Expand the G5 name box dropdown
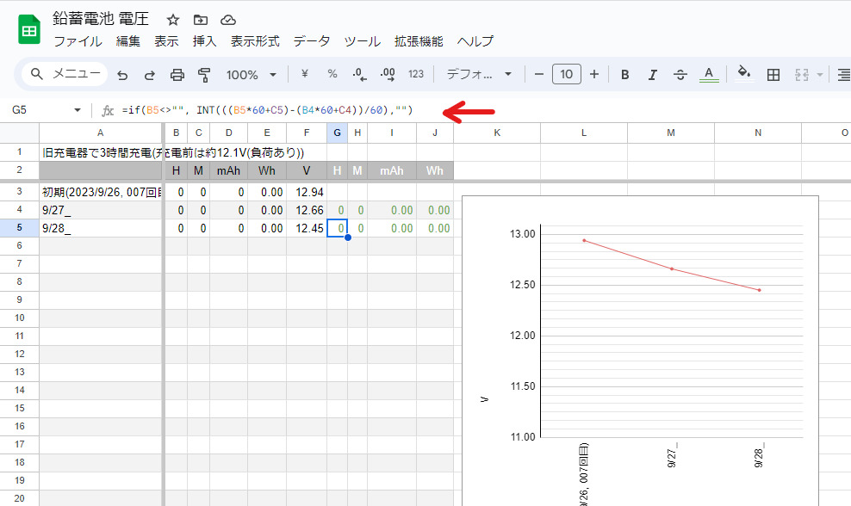The image size is (851, 506). [78, 110]
